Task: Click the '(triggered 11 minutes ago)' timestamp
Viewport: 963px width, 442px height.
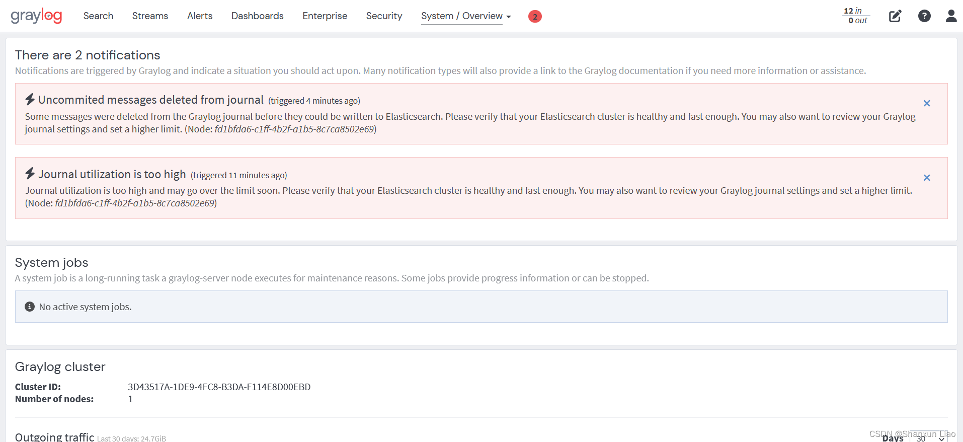Action: point(238,175)
